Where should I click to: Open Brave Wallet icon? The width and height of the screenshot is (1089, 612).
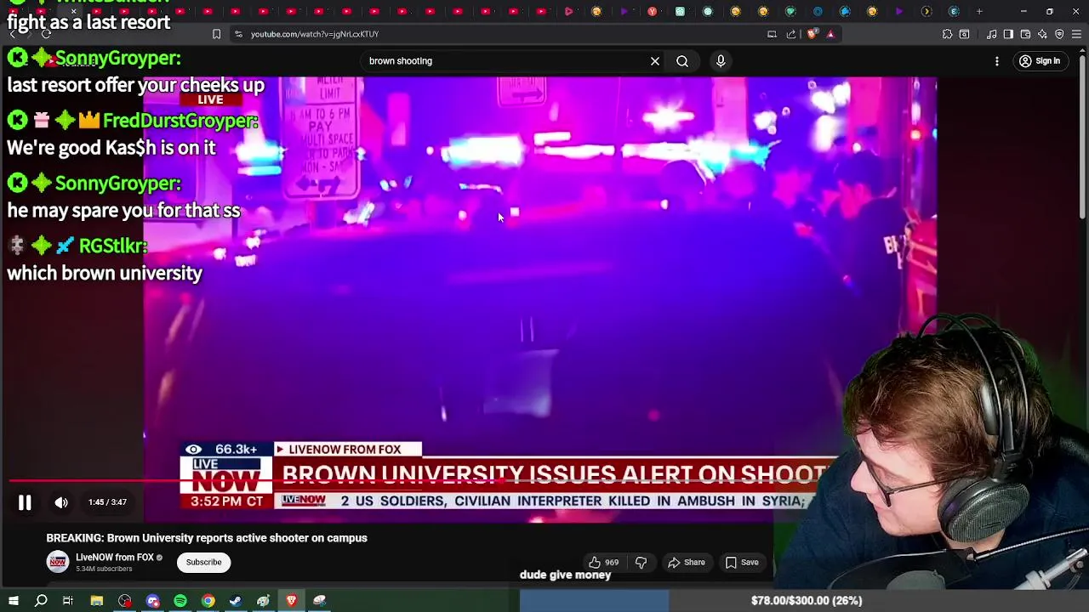coord(1025,34)
